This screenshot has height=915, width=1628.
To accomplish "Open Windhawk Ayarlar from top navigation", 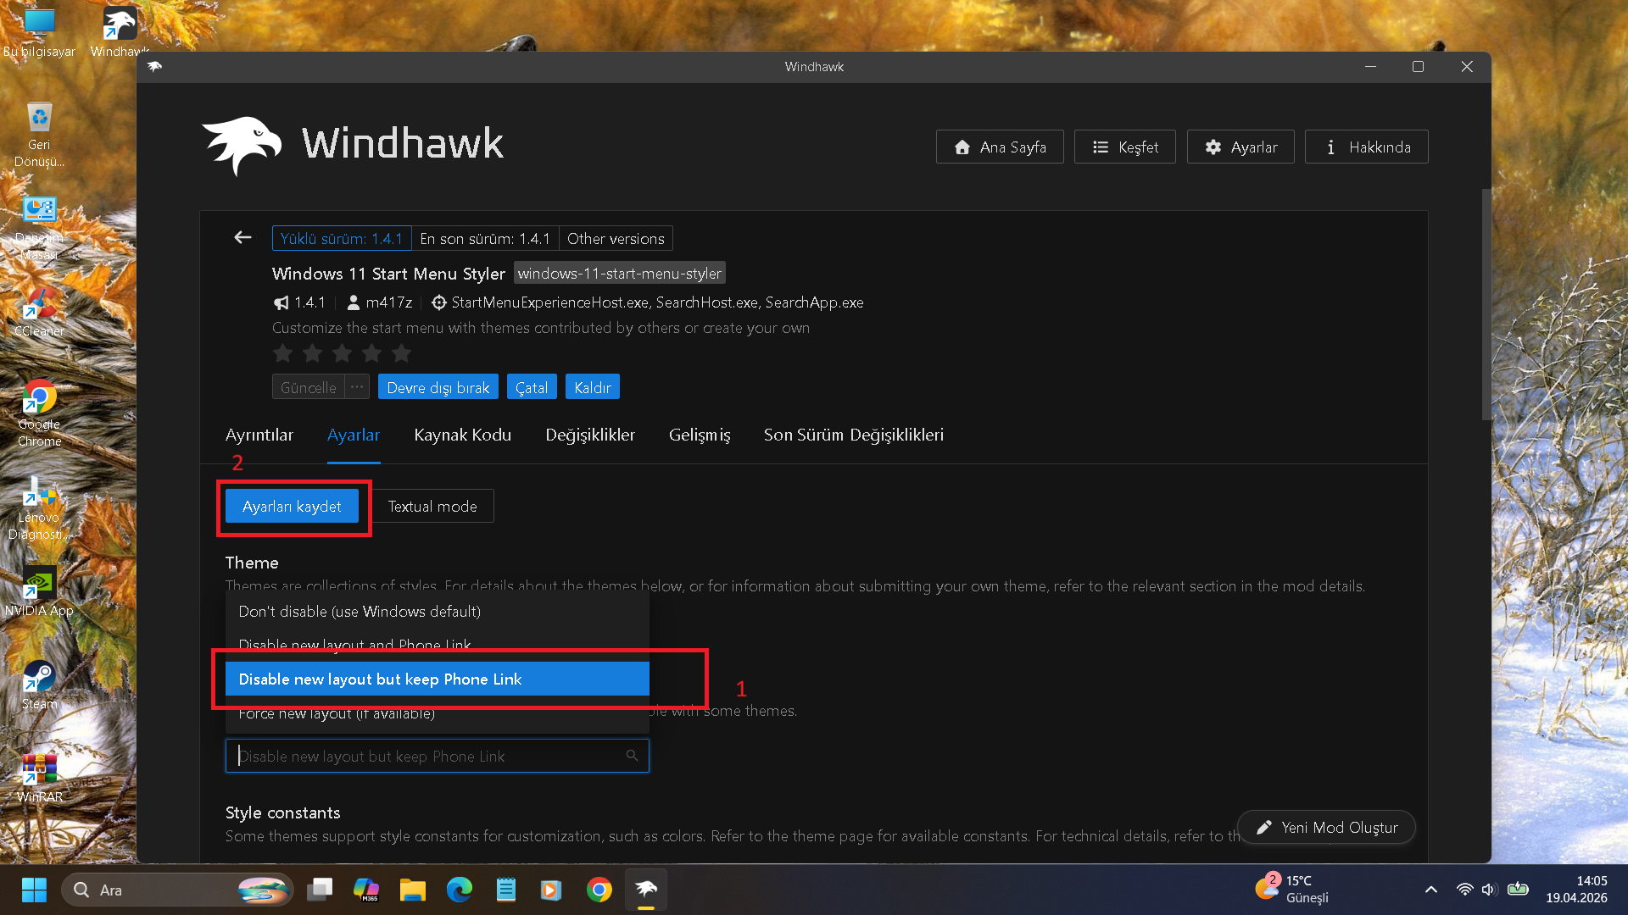I will 1241,147.
